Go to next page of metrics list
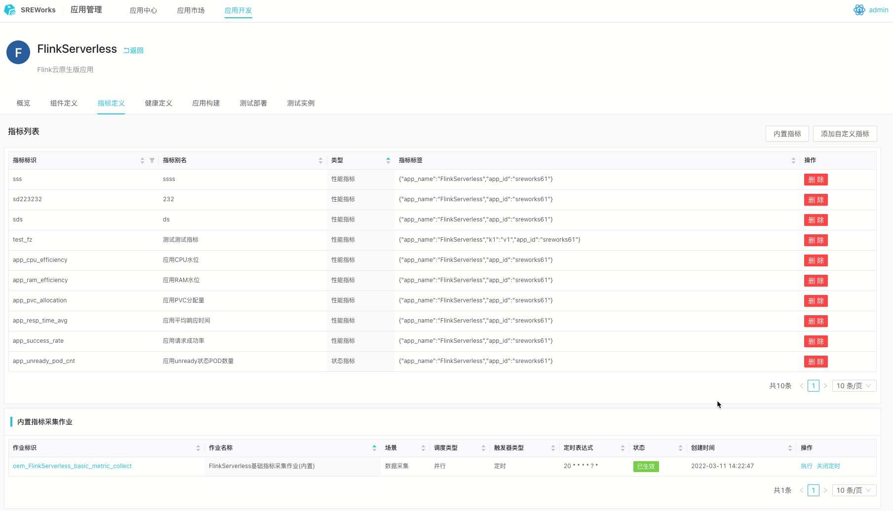 [x=825, y=386]
